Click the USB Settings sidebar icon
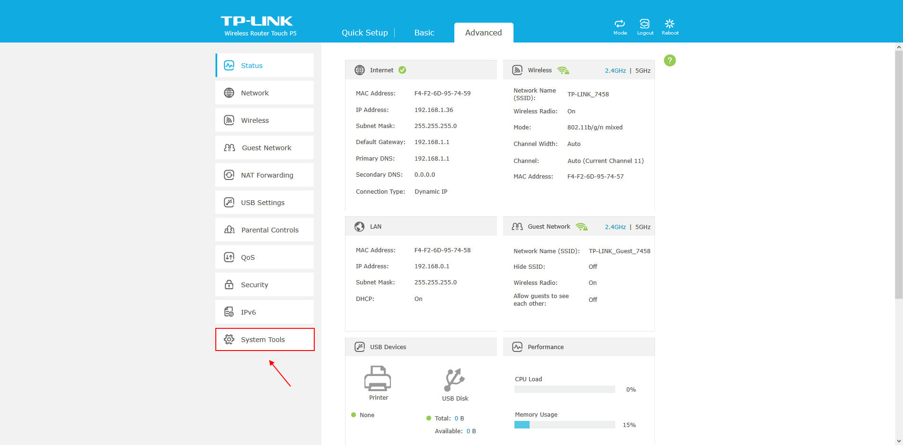 [229, 202]
